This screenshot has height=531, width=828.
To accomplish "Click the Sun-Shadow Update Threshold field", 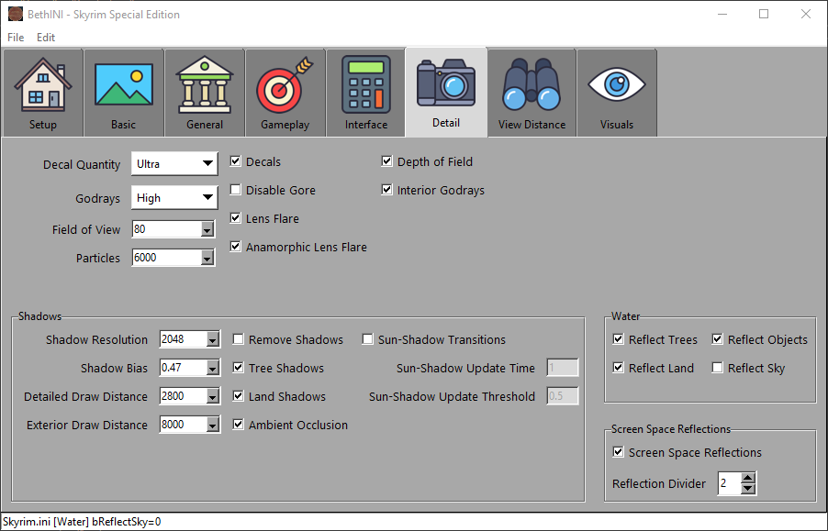I will coord(563,396).
